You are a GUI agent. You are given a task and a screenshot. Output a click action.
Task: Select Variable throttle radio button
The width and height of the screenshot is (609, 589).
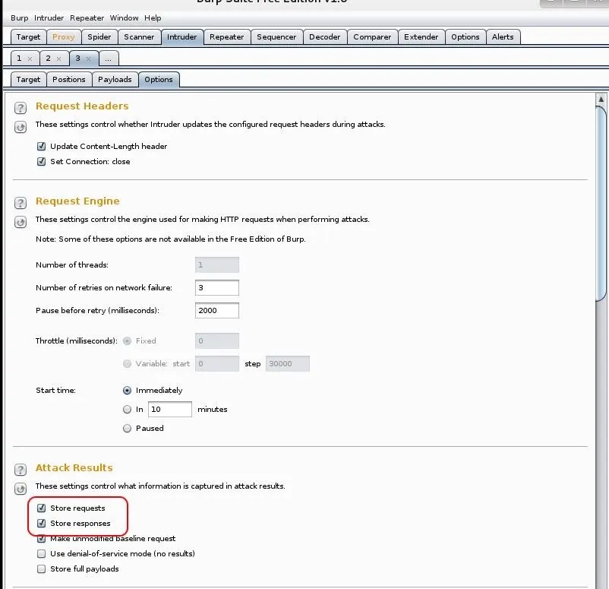(127, 363)
